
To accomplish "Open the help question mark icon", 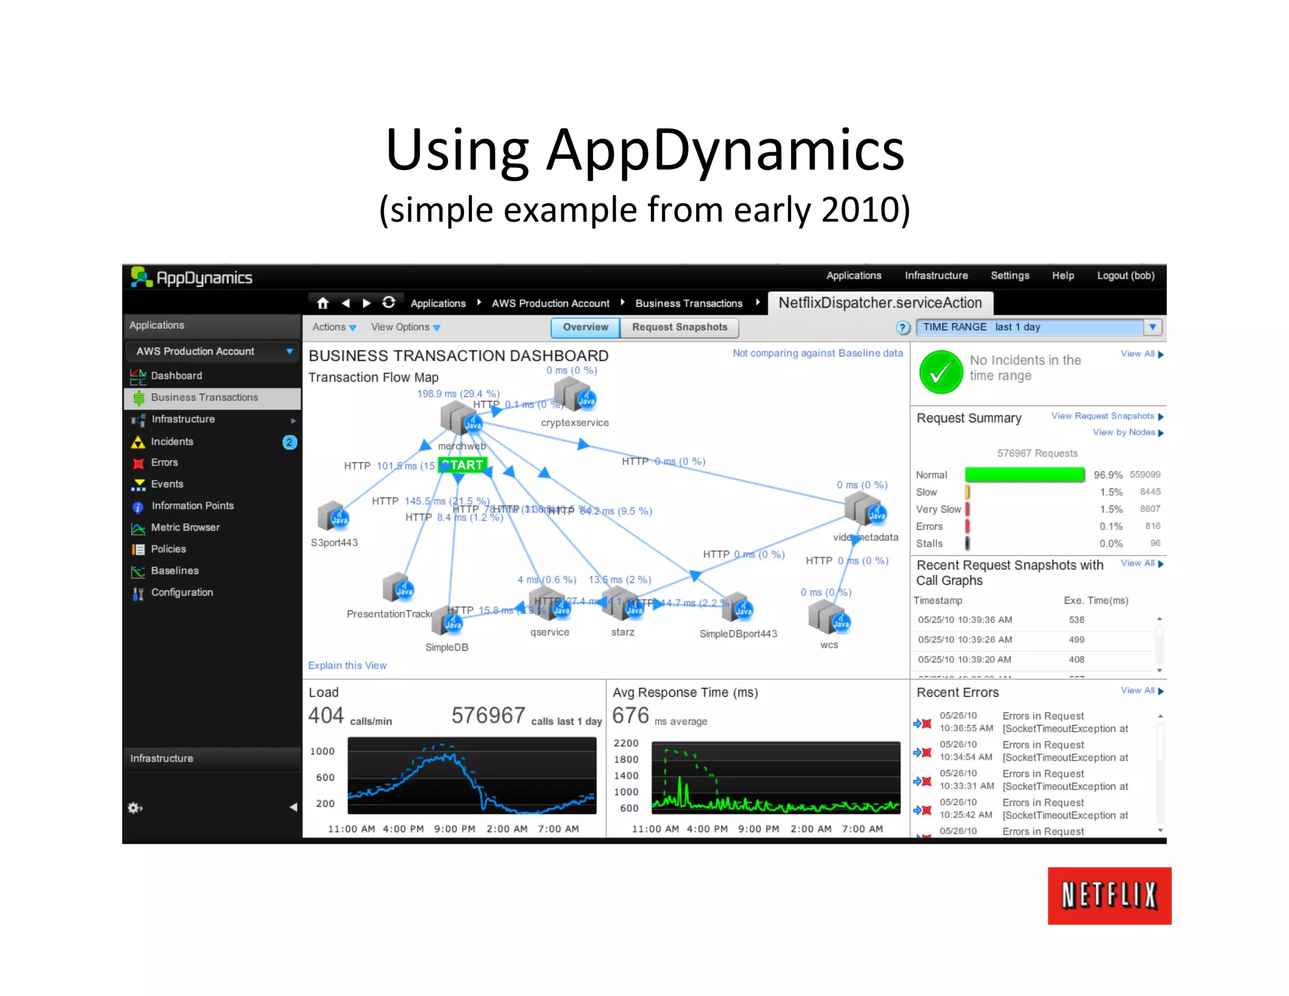I will (x=903, y=327).
